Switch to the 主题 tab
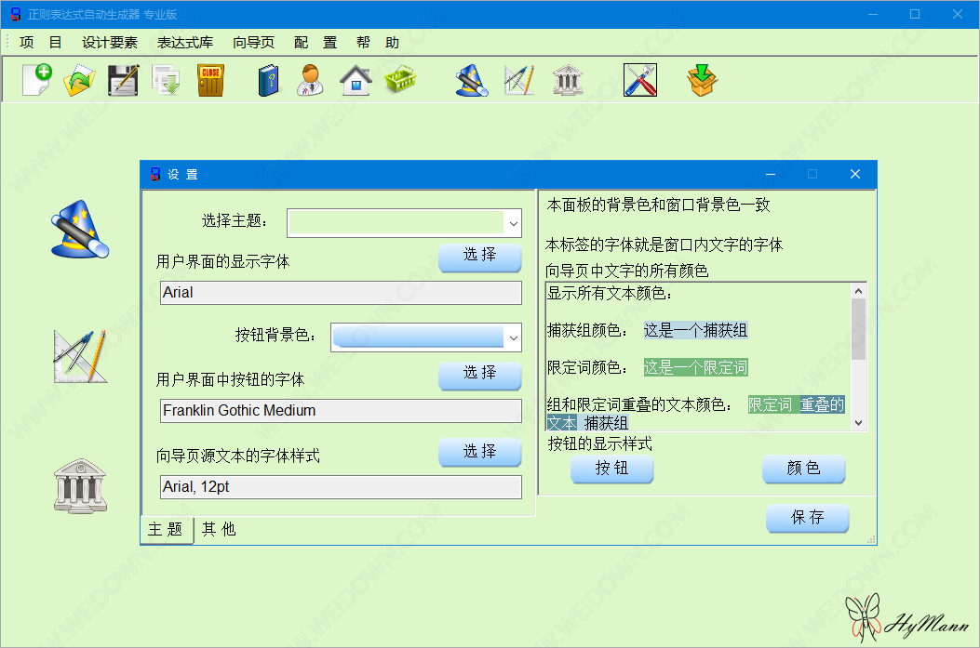980x648 pixels. point(167,529)
